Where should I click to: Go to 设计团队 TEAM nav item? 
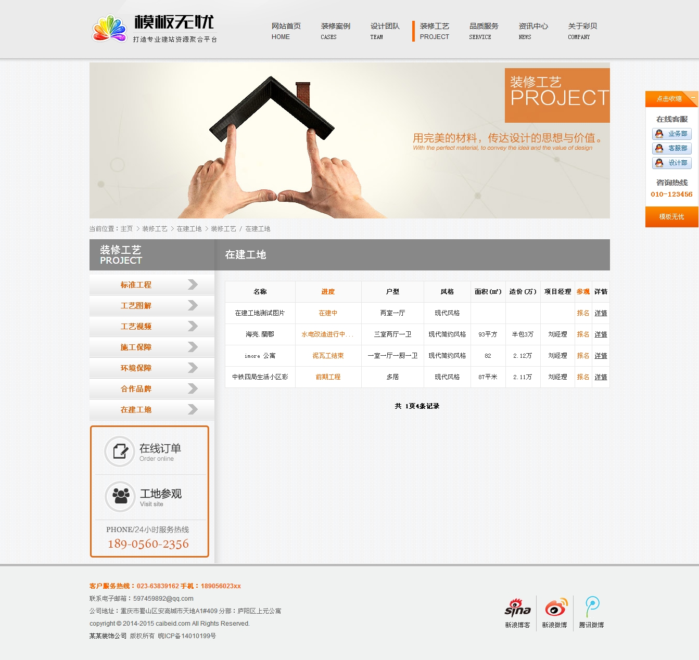point(385,31)
